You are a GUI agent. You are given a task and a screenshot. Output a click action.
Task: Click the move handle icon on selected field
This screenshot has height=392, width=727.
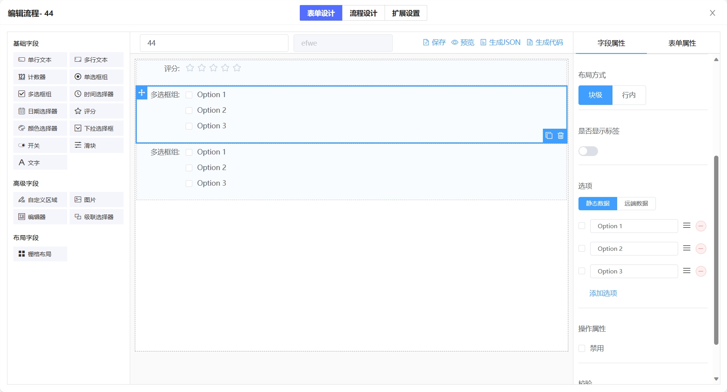(x=142, y=93)
